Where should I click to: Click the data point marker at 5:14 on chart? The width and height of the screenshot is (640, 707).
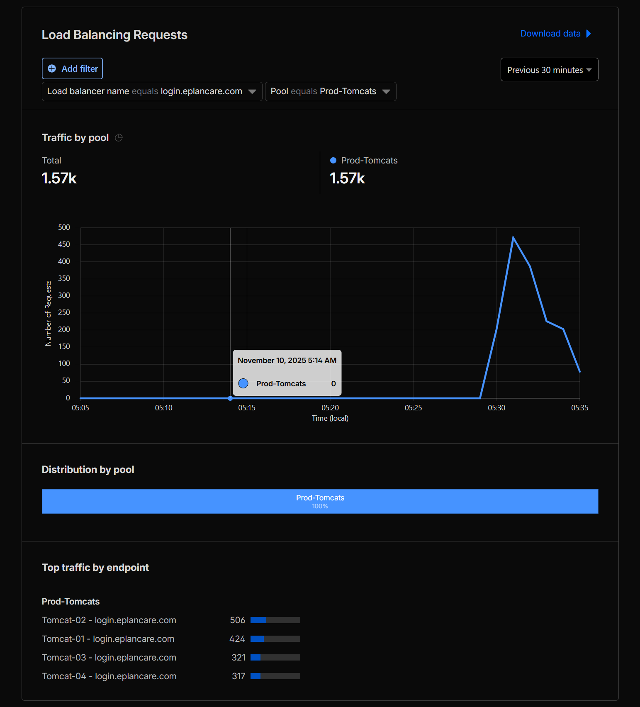tap(230, 398)
